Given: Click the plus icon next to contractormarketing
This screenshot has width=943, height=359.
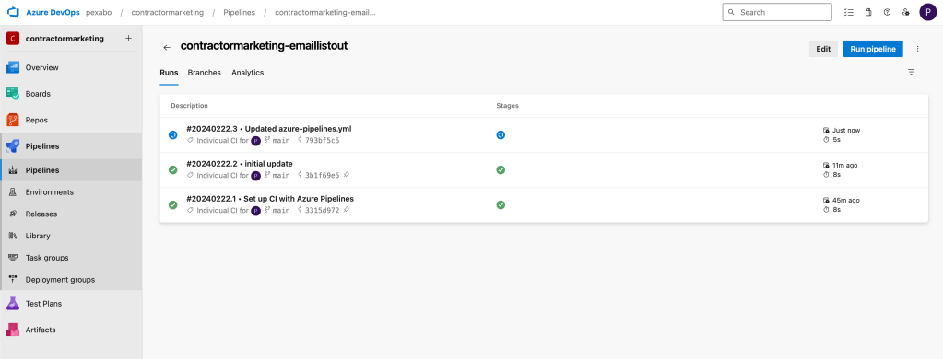Looking at the screenshot, I should click(128, 39).
